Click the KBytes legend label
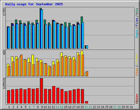The height and width of the screenshot is (110, 140). [137, 99]
